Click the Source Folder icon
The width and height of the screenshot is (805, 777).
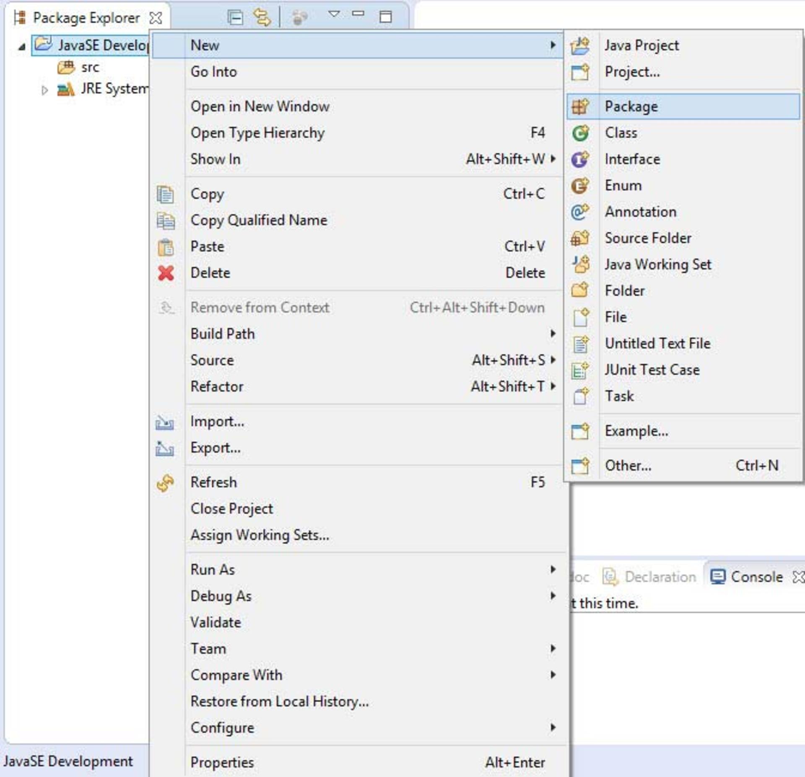click(580, 238)
